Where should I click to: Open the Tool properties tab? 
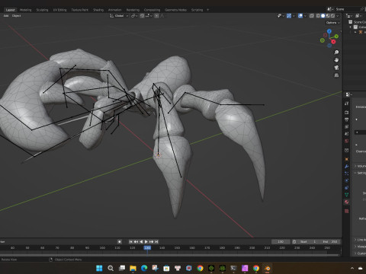click(346, 104)
